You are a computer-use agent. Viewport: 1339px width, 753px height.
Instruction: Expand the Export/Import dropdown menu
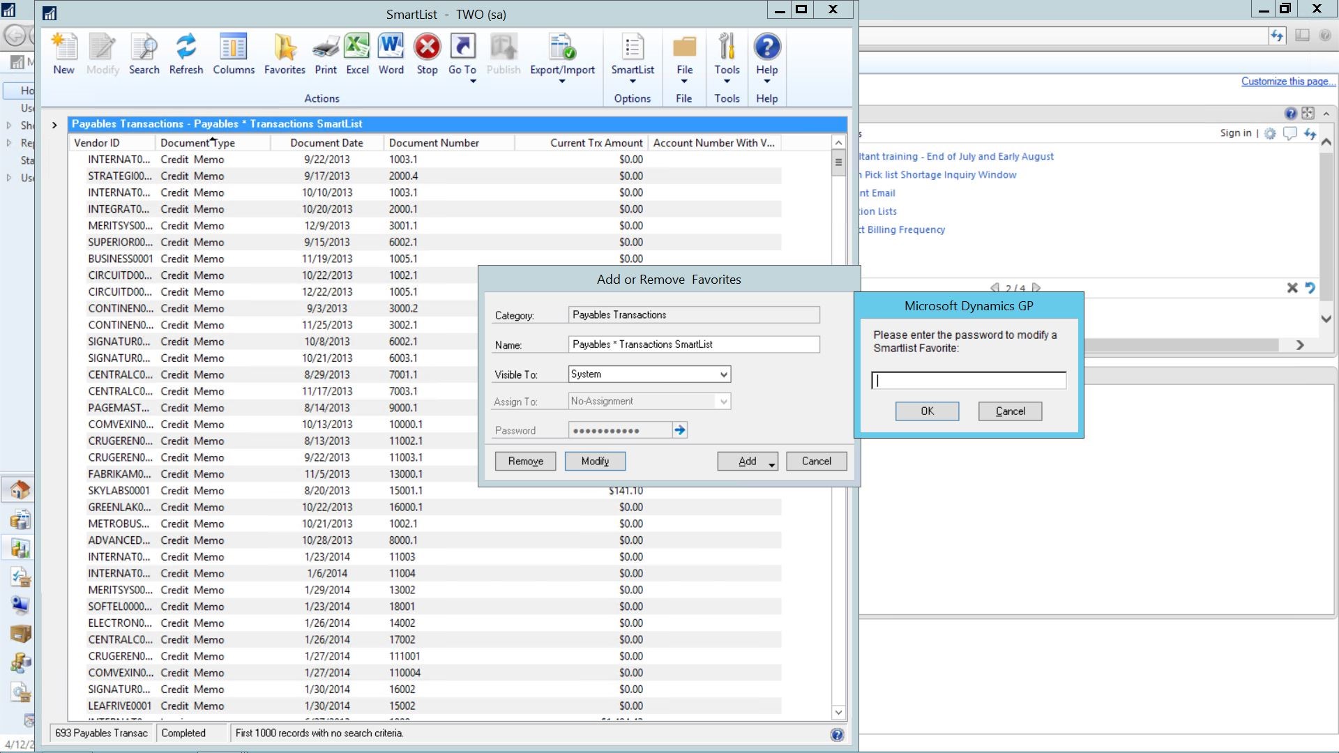(562, 82)
